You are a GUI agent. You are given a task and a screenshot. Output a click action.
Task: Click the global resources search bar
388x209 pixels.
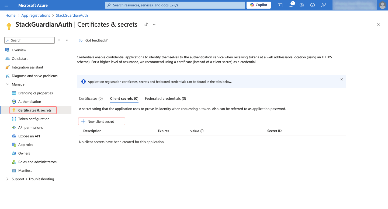point(175,5)
